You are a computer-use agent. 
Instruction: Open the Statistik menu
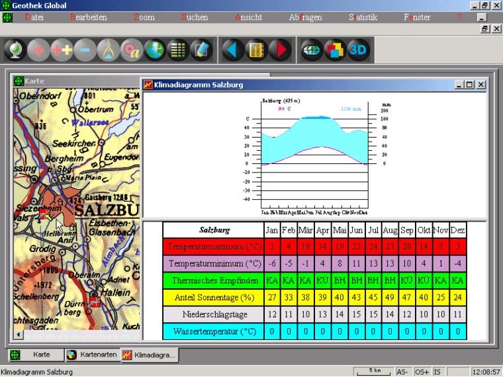point(363,17)
